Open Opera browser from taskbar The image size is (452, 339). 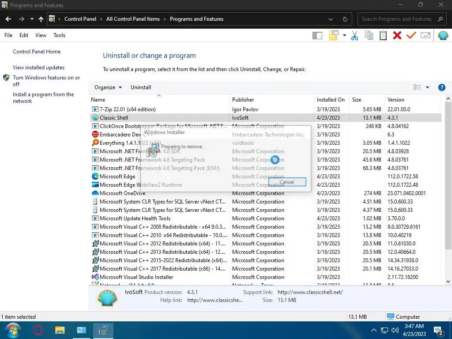pyautogui.click(x=38, y=330)
